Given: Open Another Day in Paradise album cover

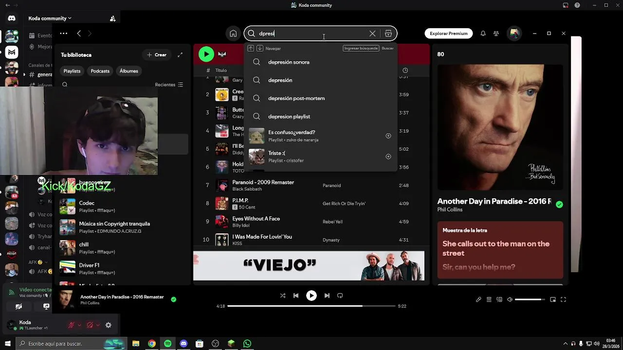Looking at the screenshot, I should (500, 127).
